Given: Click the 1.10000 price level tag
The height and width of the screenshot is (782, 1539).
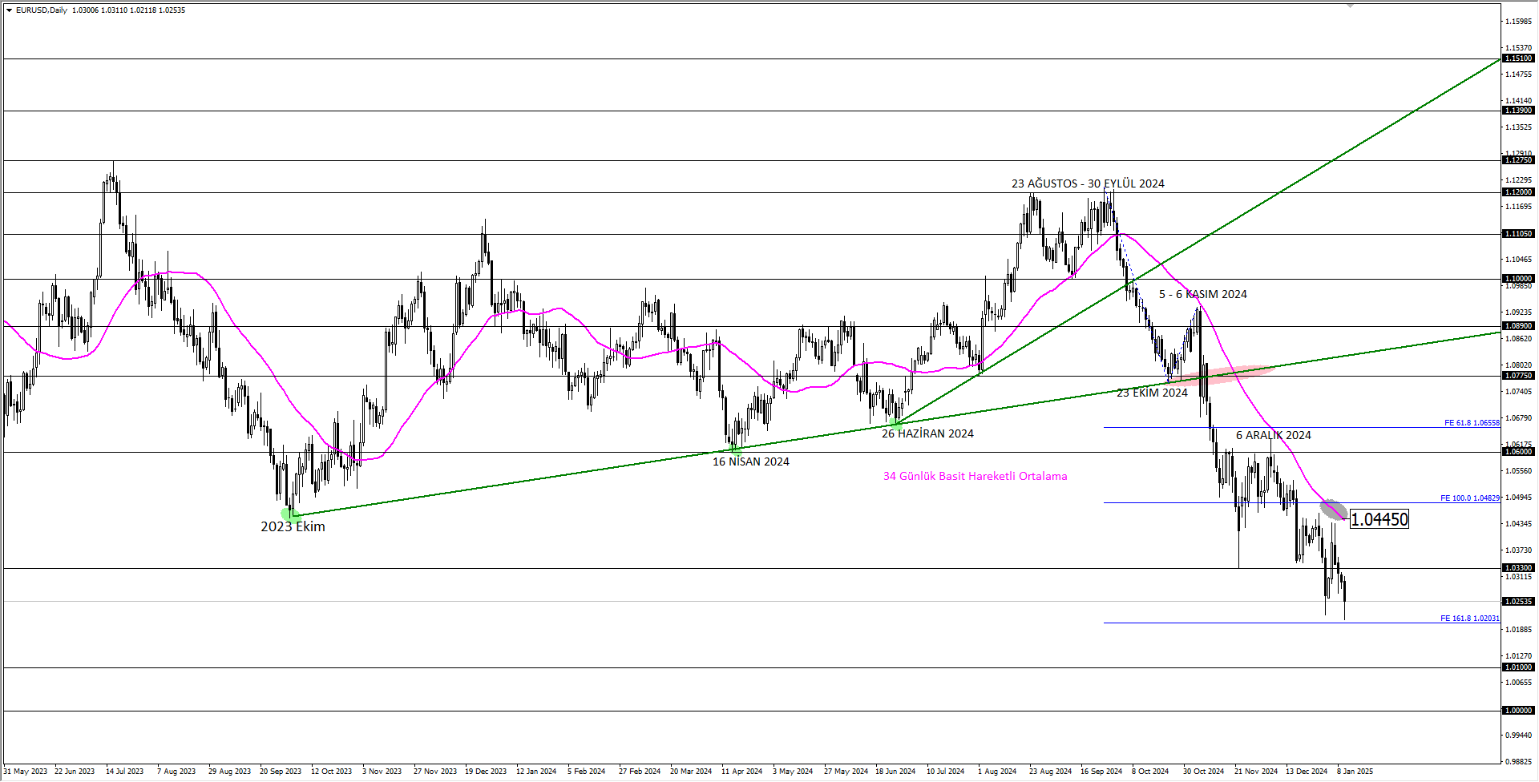Looking at the screenshot, I should point(1518,279).
